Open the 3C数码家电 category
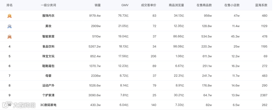 point(48,105)
